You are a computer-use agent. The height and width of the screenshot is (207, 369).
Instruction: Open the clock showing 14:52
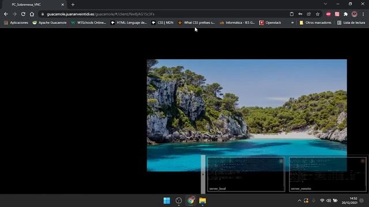coord(349,201)
